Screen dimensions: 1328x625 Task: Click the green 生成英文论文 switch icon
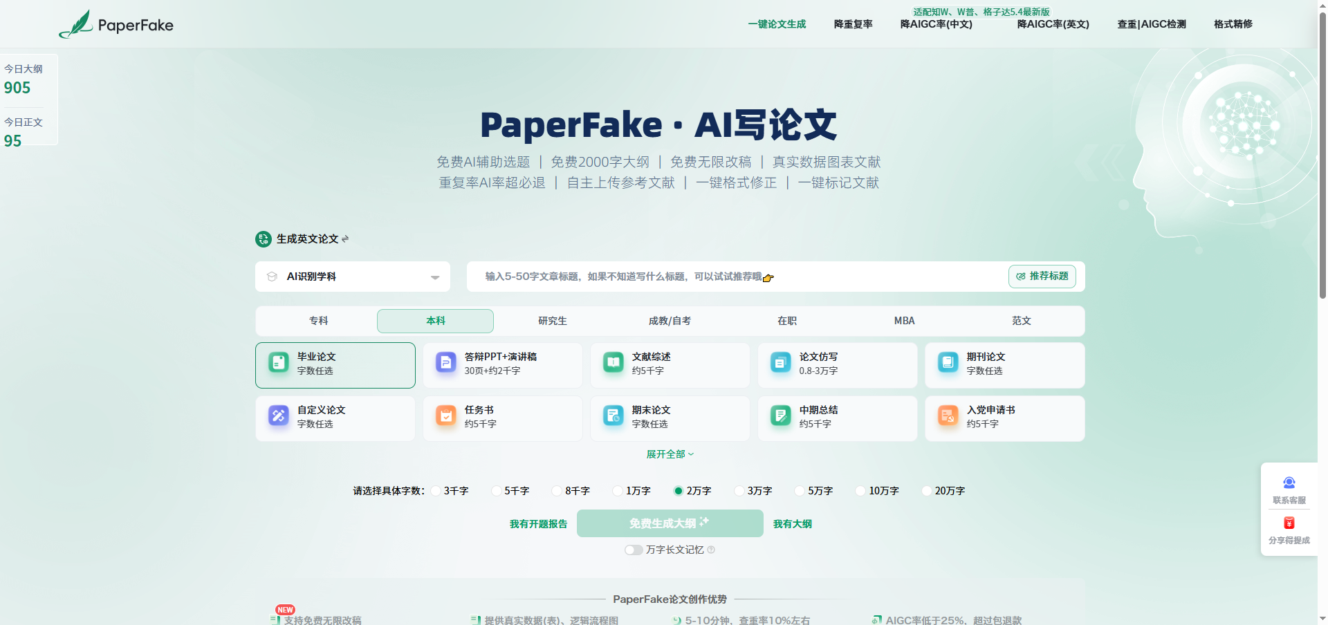point(263,239)
